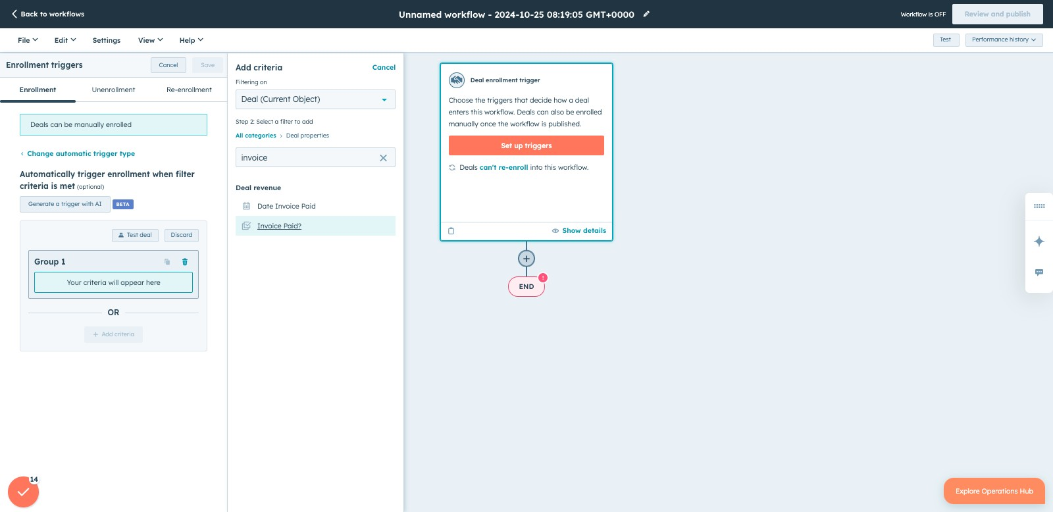Open the Help menu
This screenshot has width=1053, height=512.
tap(192, 40)
